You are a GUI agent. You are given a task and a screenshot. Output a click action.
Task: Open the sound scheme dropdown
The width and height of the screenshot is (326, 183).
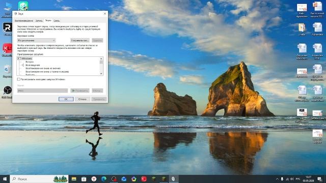click(36, 41)
